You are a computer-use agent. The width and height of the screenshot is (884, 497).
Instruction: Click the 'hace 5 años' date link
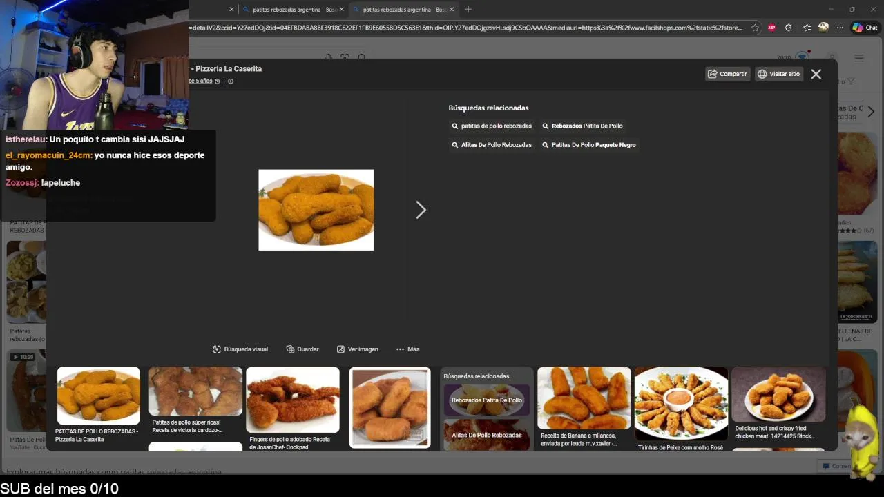(200, 81)
